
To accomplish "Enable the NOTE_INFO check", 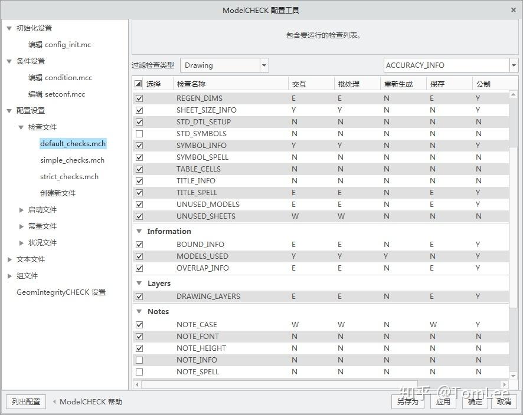I will pos(139,360).
